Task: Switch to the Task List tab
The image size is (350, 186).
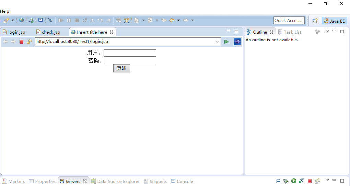Action: tap(290, 32)
